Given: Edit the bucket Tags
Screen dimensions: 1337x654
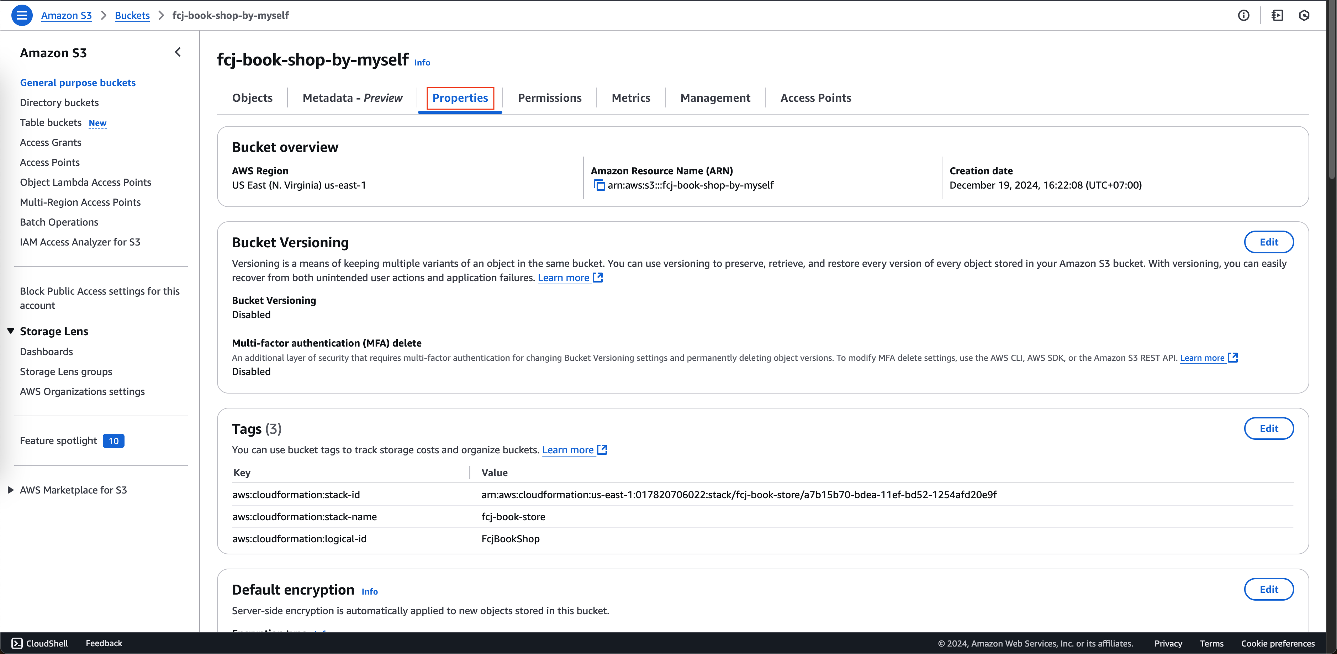Looking at the screenshot, I should click(1269, 428).
